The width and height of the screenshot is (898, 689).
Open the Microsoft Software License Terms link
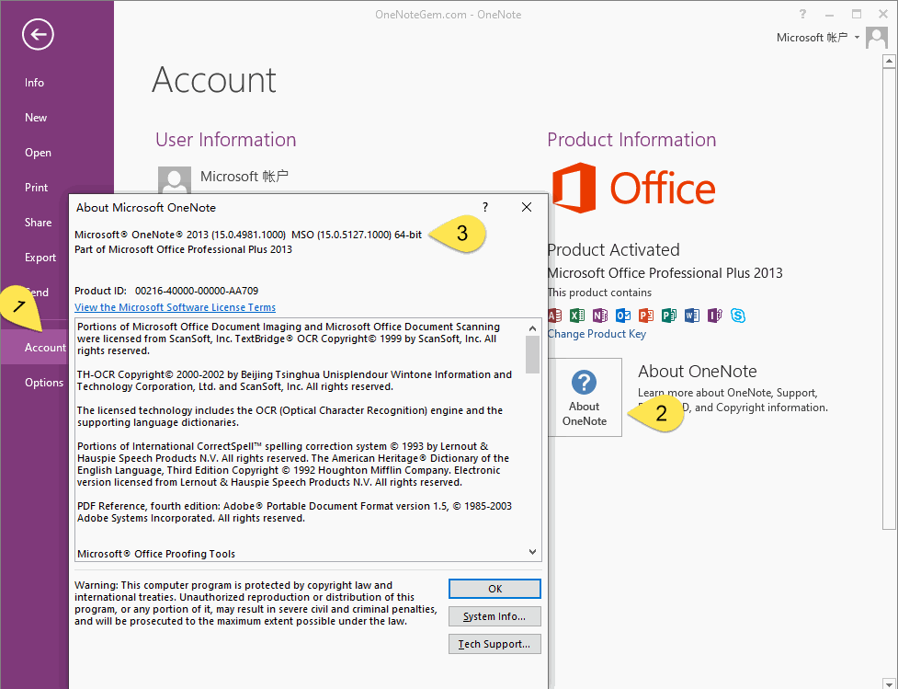pyautogui.click(x=175, y=307)
